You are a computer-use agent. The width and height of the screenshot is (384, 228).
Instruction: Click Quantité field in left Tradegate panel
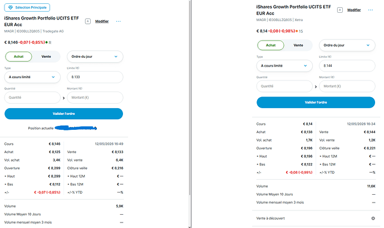click(x=32, y=98)
